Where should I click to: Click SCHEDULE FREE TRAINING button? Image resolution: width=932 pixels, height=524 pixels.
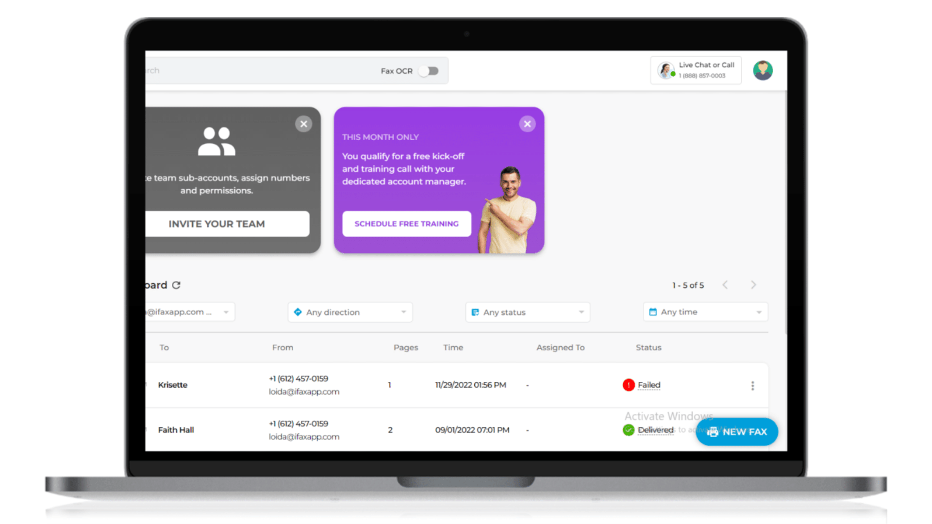[x=406, y=223]
